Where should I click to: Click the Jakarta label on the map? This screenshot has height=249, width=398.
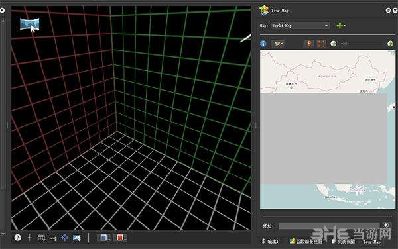(x=330, y=197)
